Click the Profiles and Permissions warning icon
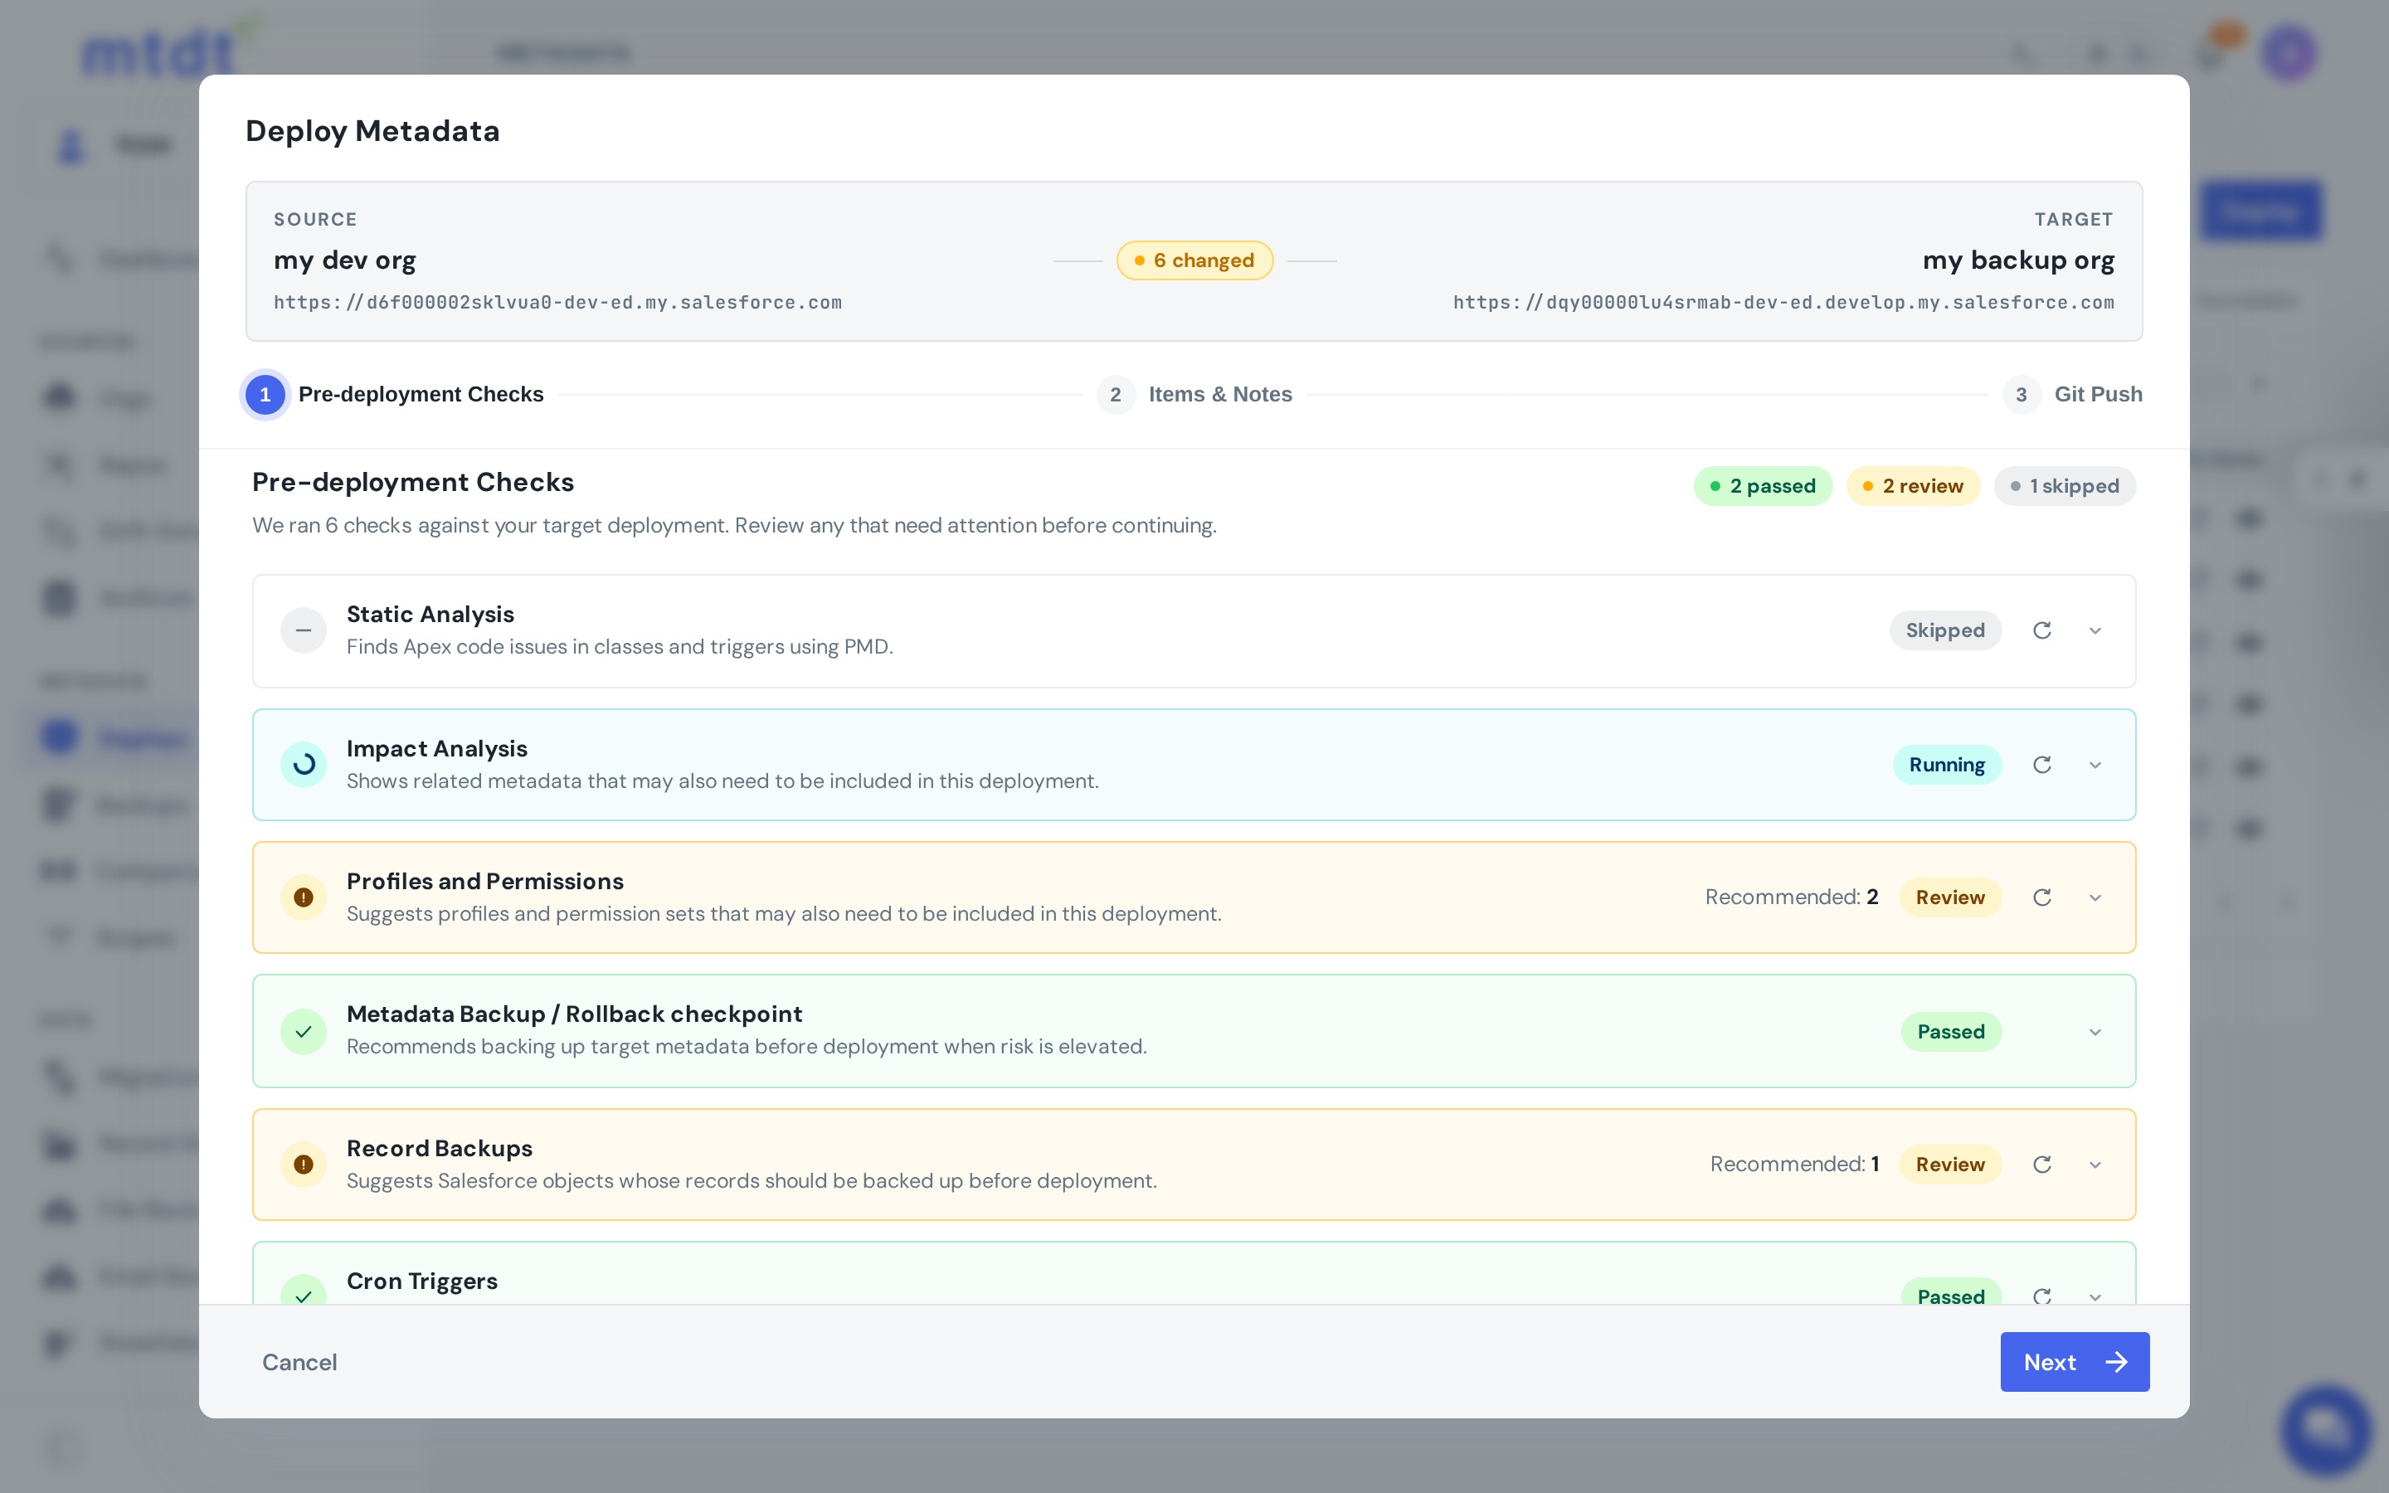 click(x=303, y=897)
